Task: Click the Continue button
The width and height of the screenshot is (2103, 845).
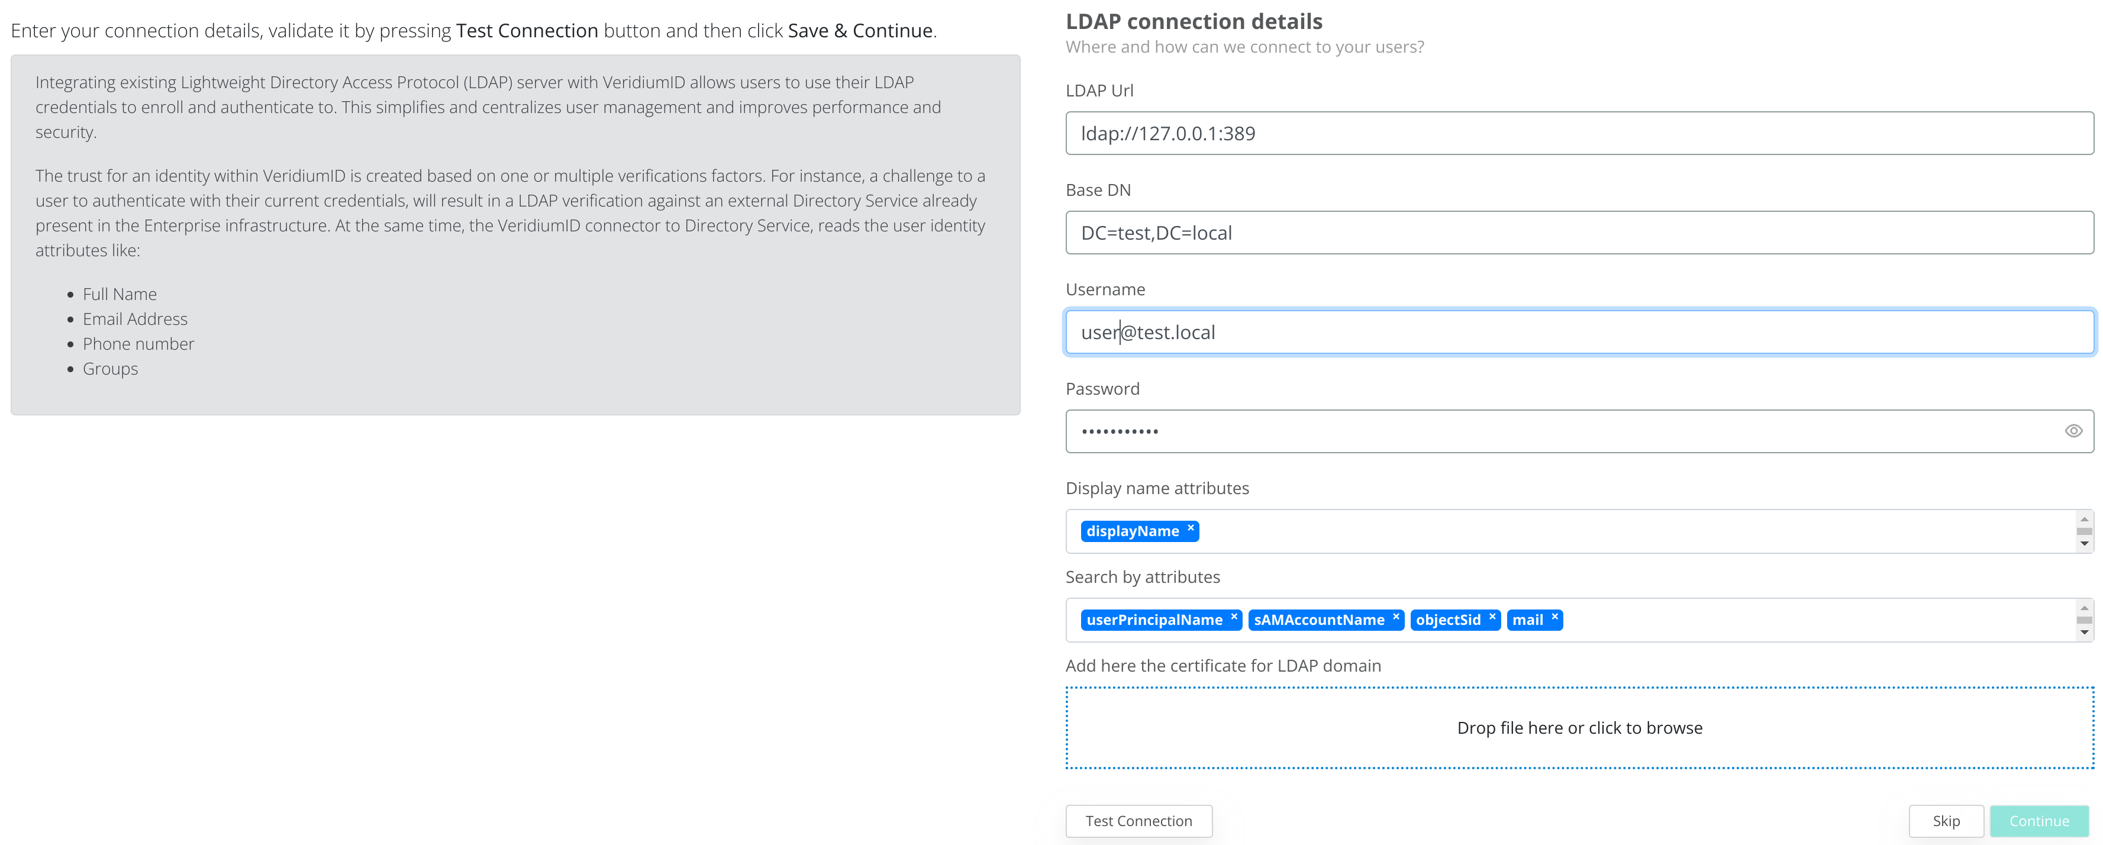Action: [2039, 821]
